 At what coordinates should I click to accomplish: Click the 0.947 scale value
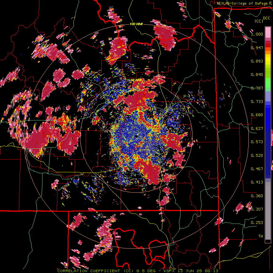tap(257, 48)
